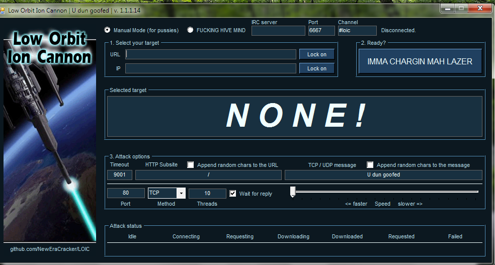Click the Requesting column header
This screenshot has height=265, width=495.
240,236
